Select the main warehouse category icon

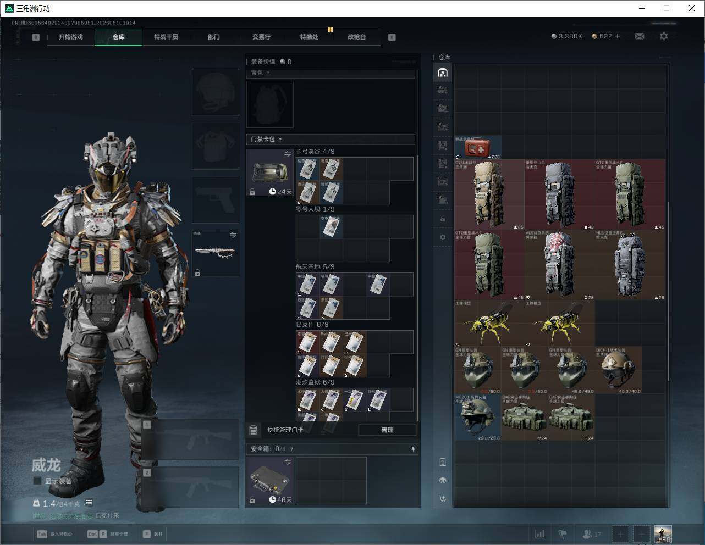tap(443, 73)
